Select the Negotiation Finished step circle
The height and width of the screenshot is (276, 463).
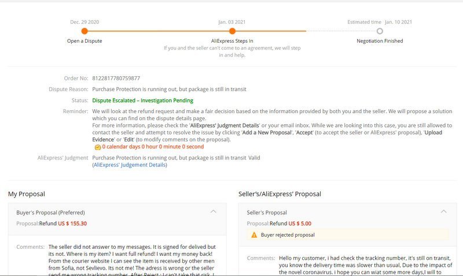380,31
